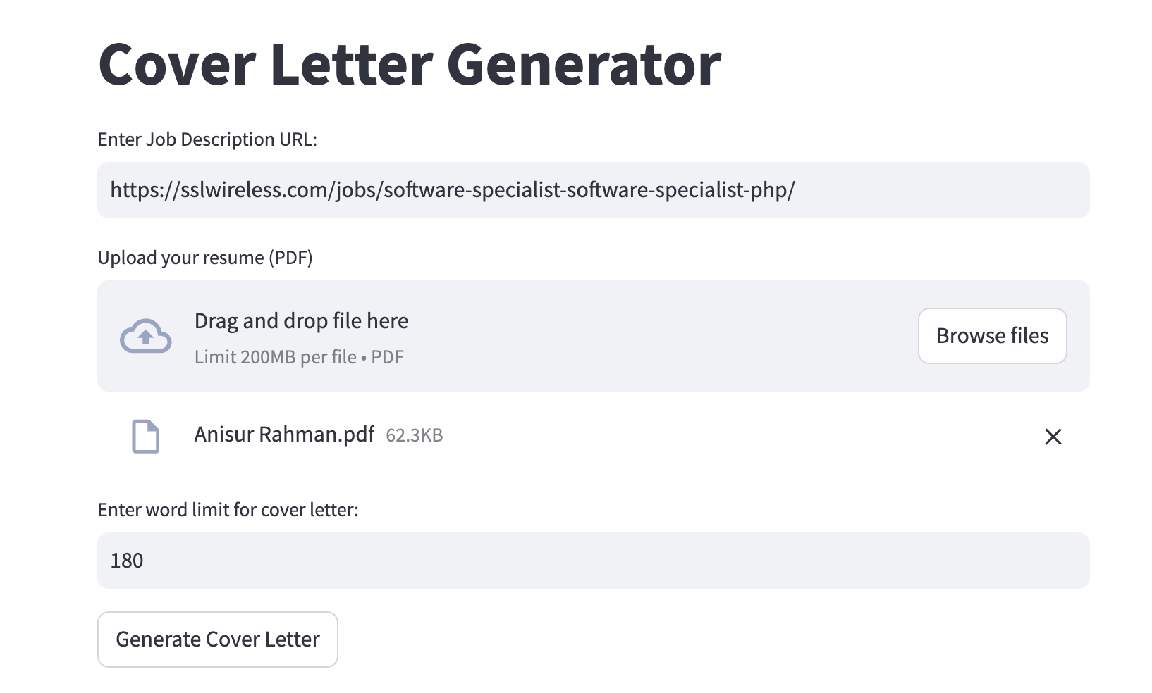Click the 180 value in word limit
The width and height of the screenshot is (1152, 693).
coord(127,561)
